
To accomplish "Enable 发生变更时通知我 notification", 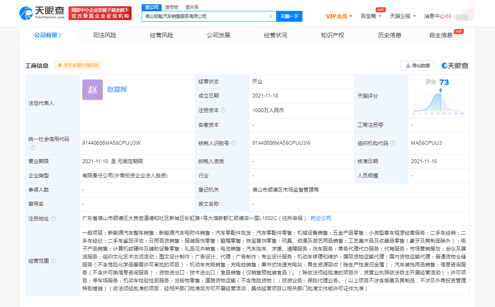I will pyautogui.click(x=78, y=65).
